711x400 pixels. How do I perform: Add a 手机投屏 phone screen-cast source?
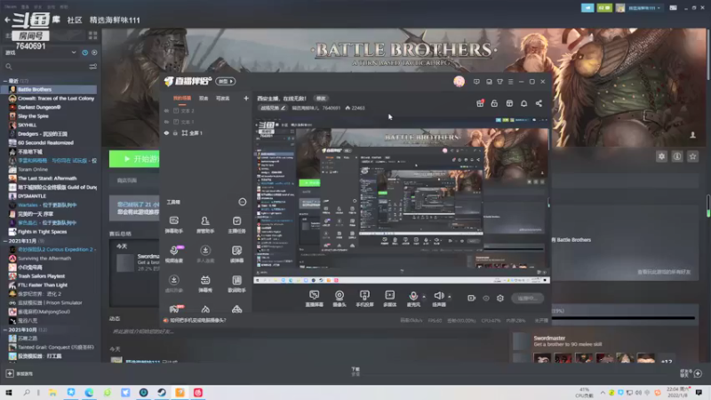[x=364, y=299]
